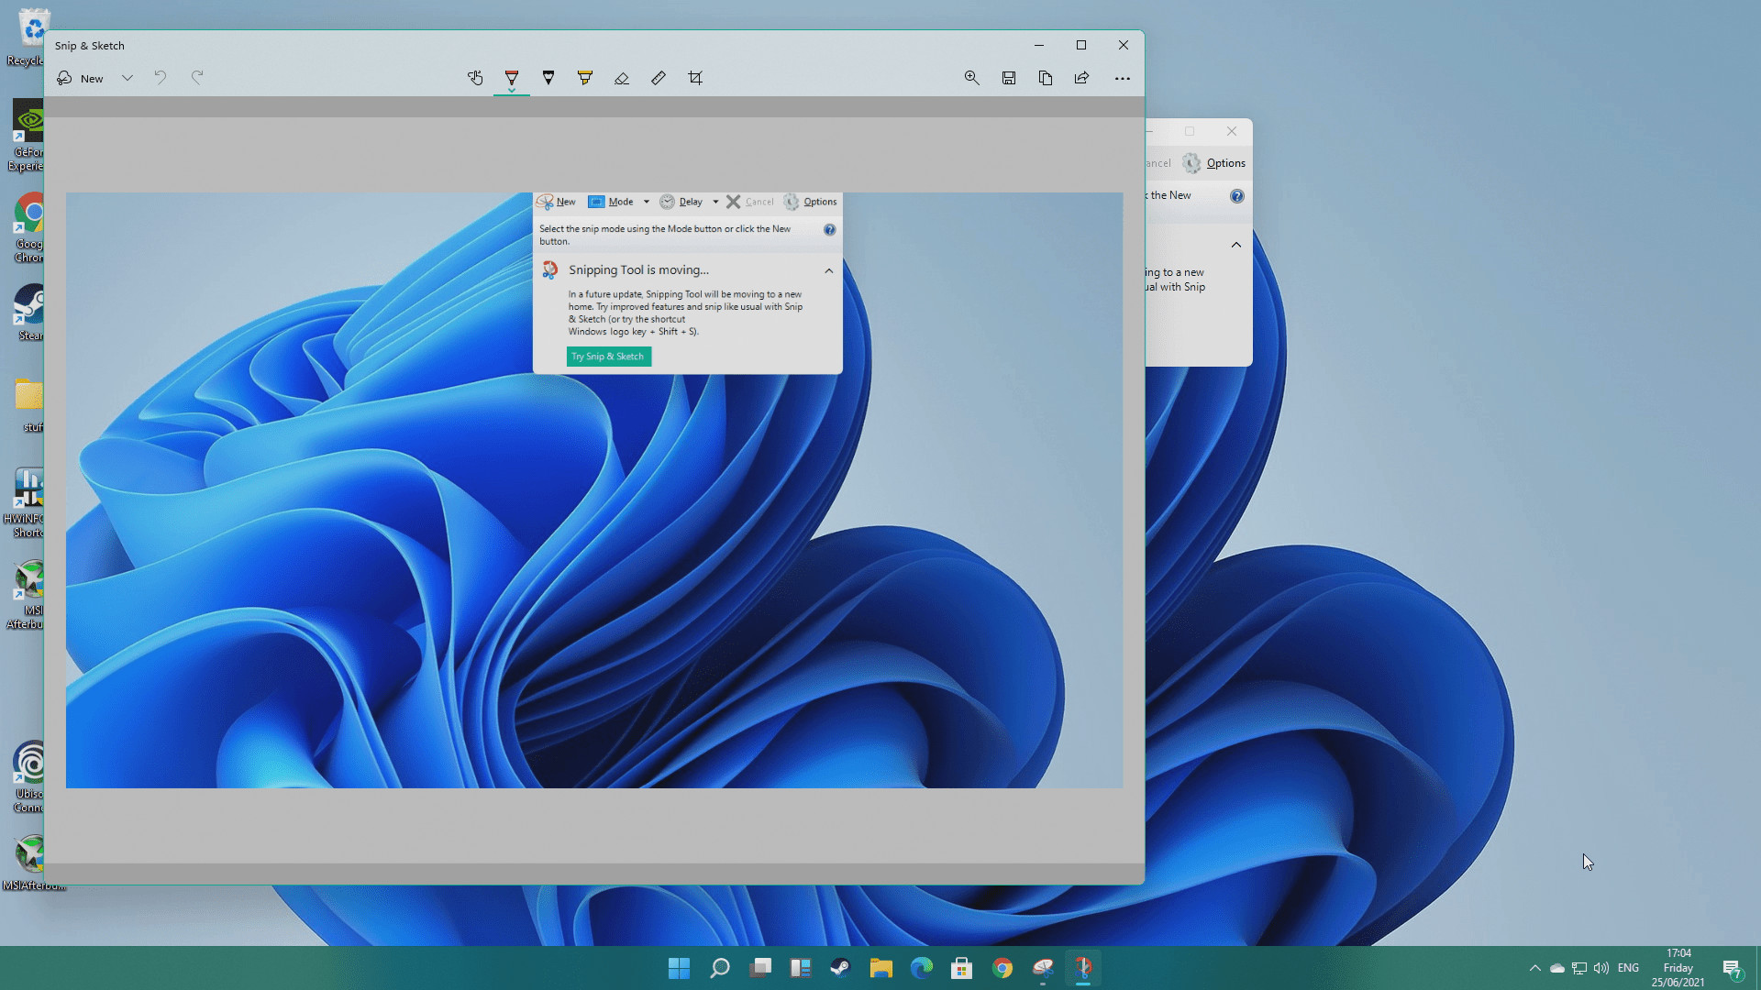The image size is (1761, 990).
Task: Open Widgets on taskbar
Action: [801, 968]
